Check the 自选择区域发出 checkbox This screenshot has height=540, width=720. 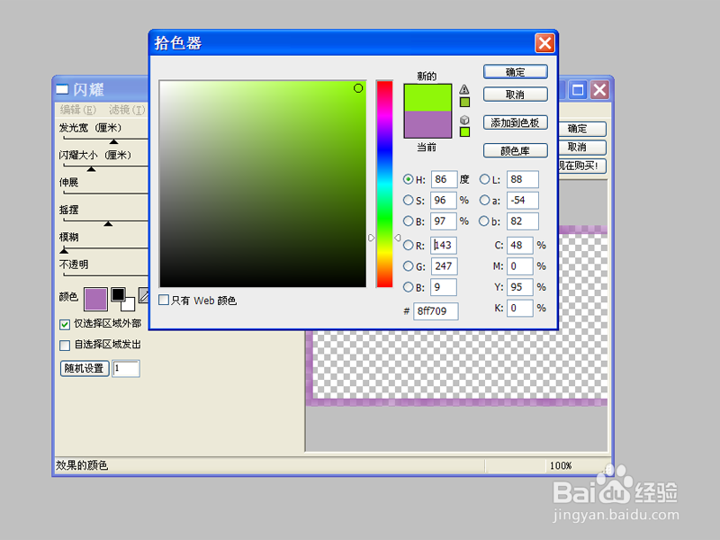click(x=65, y=345)
